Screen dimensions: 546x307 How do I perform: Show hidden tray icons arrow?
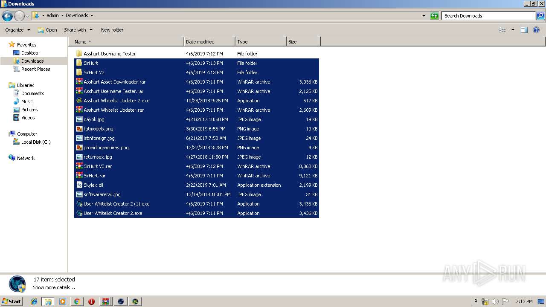pos(476,301)
